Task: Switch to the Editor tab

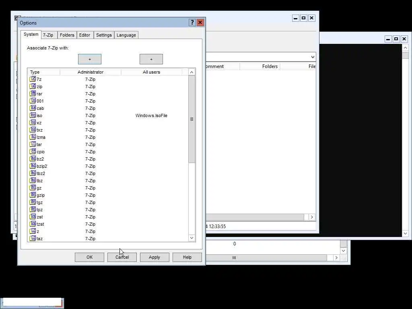Action: click(x=84, y=35)
